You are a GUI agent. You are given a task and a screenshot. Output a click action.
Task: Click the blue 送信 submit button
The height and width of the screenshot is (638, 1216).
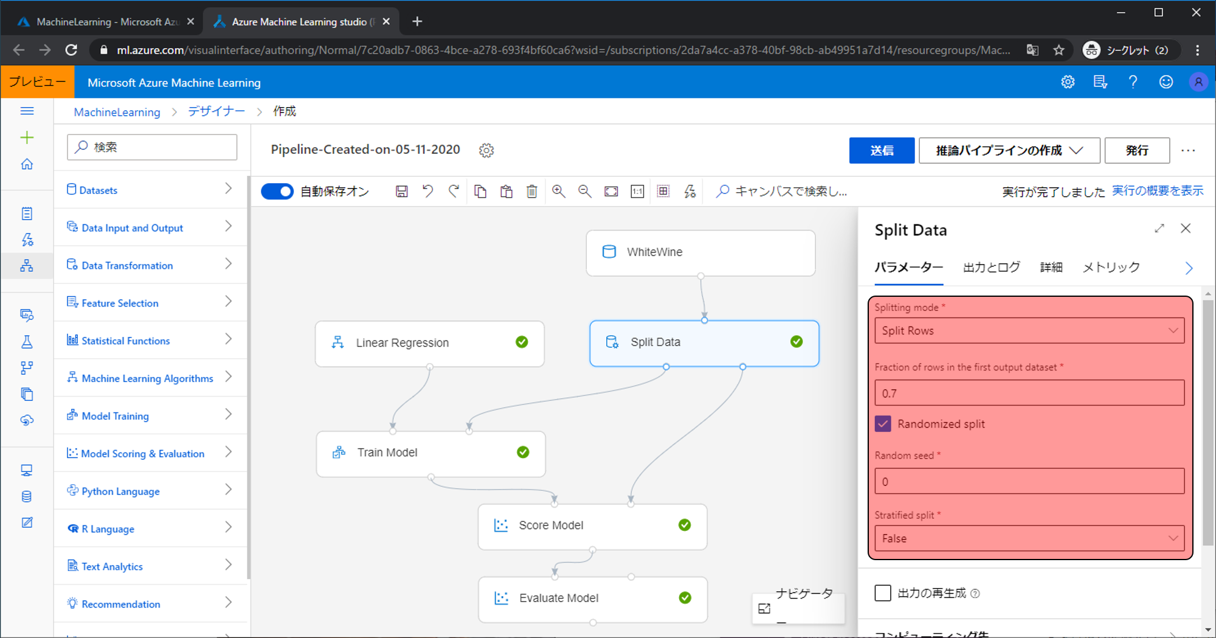pos(881,150)
